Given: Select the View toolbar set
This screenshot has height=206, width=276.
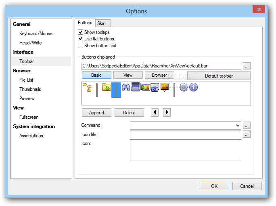Looking at the screenshot, I should pyautogui.click(x=128, y=75).
